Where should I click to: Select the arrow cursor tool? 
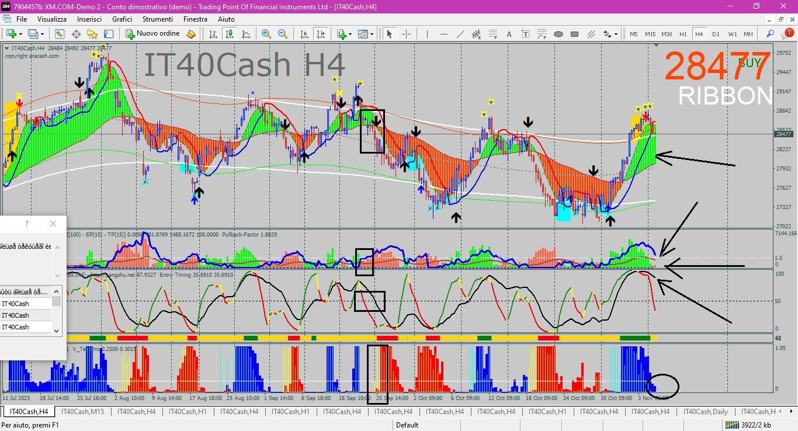[x=389, y=34]
